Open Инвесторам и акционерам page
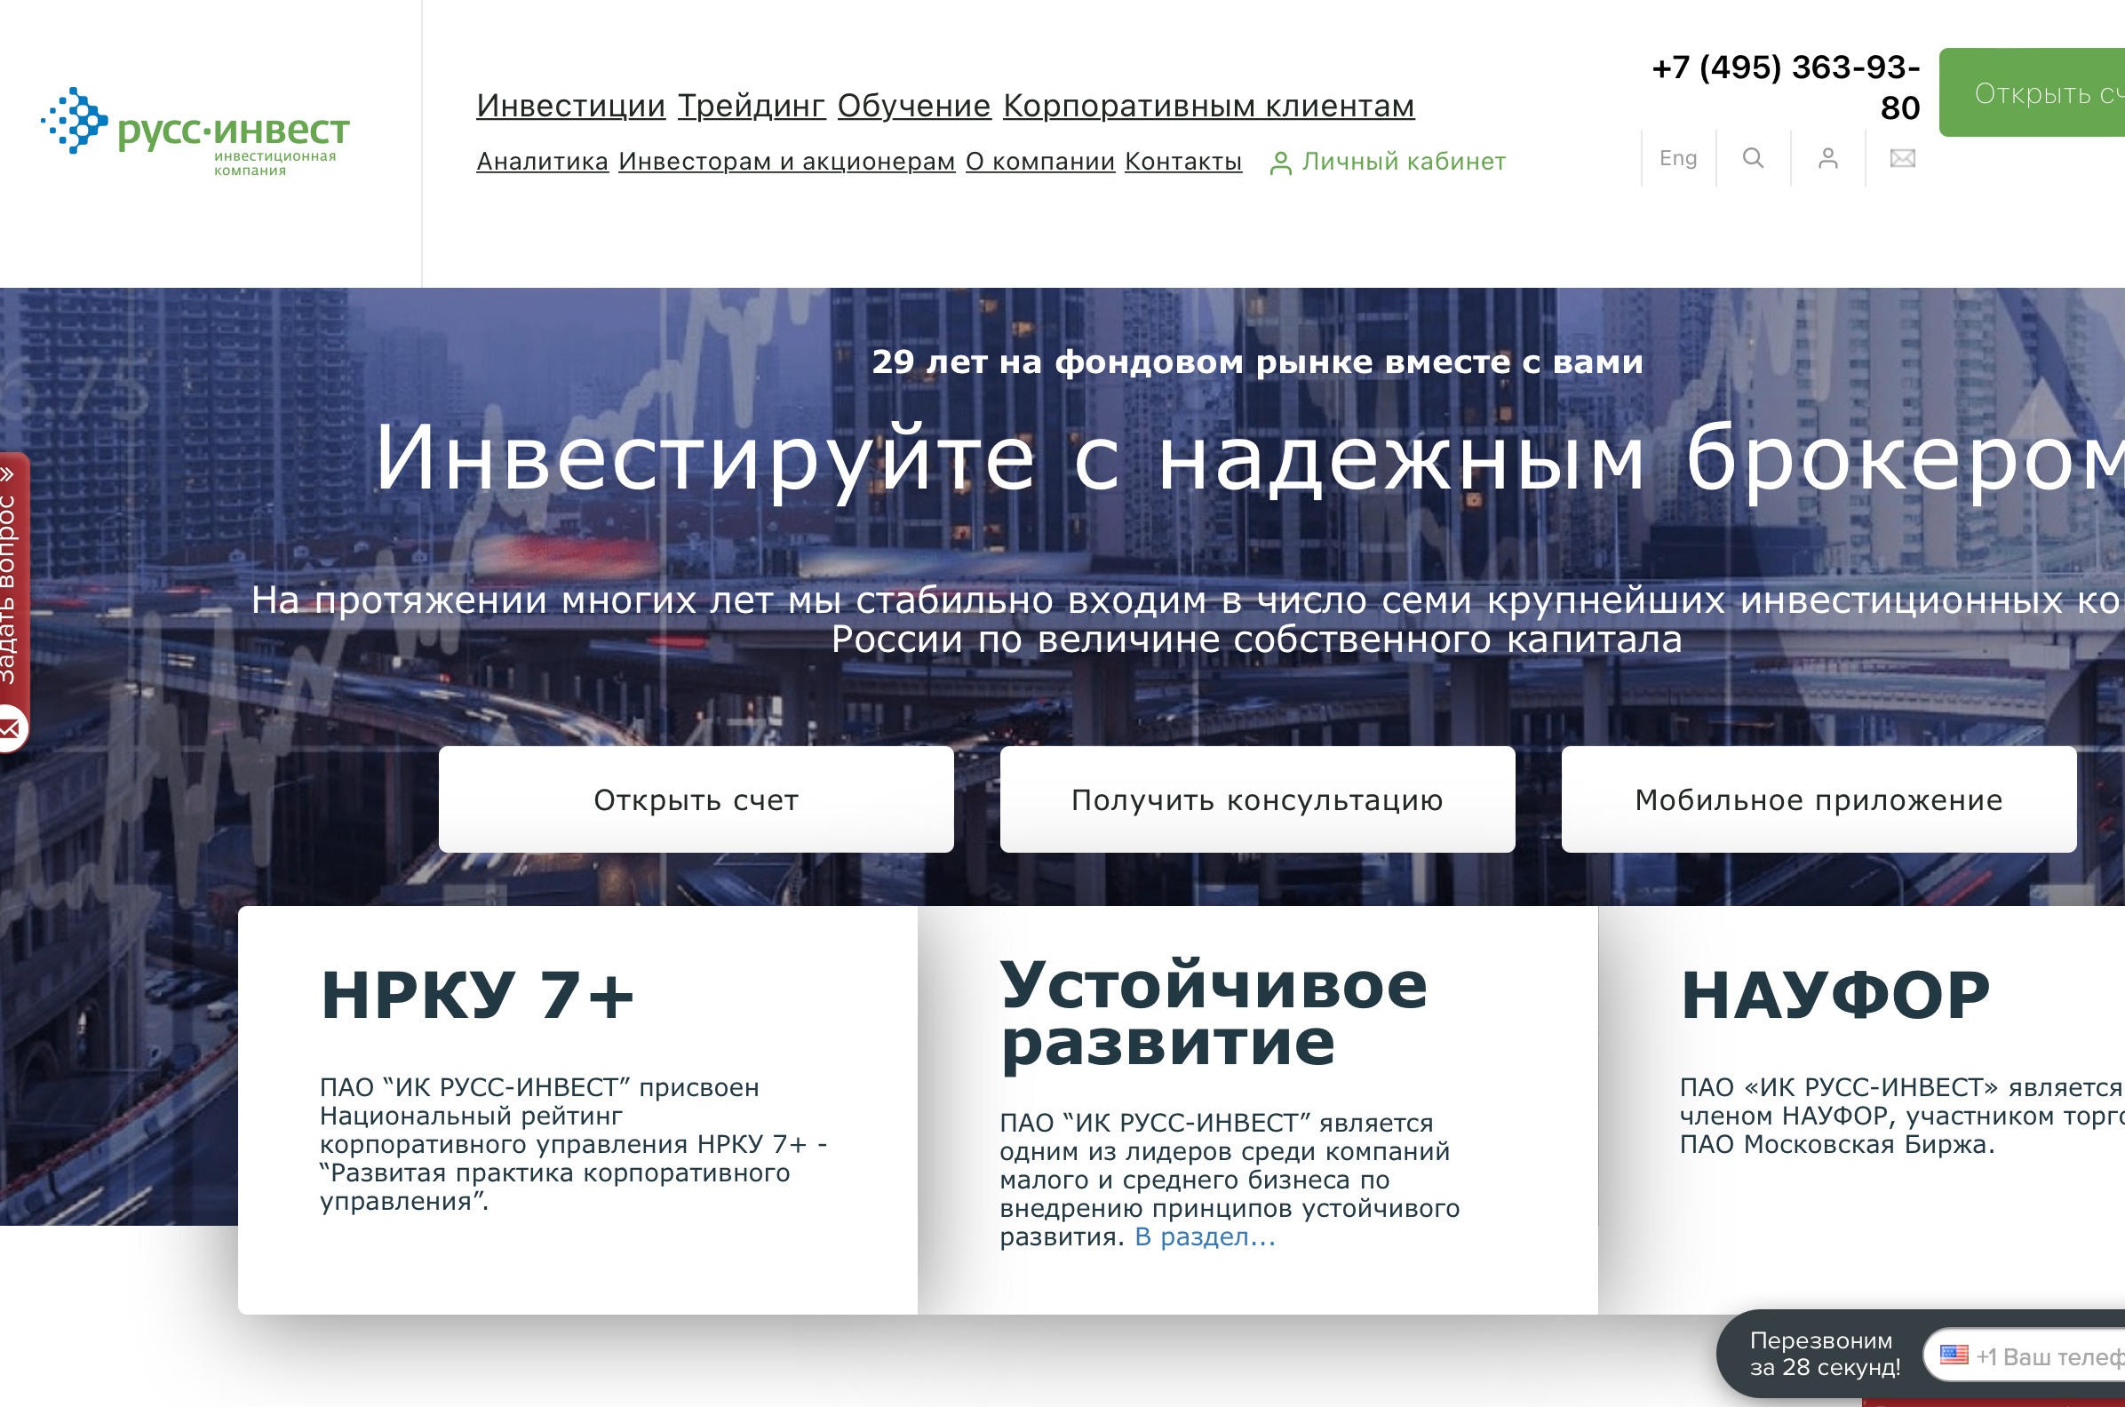 pyautogui.click(x=787, y=162)
